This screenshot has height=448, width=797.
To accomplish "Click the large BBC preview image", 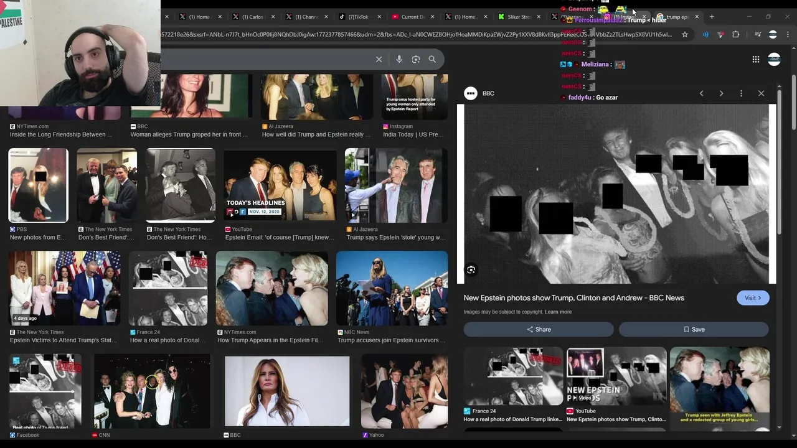I will [616, 194].
